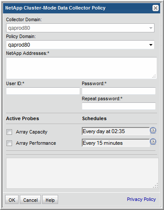
Task: Expand the Policy Domain dropdown arrow
Action: (x=151, y=45)
